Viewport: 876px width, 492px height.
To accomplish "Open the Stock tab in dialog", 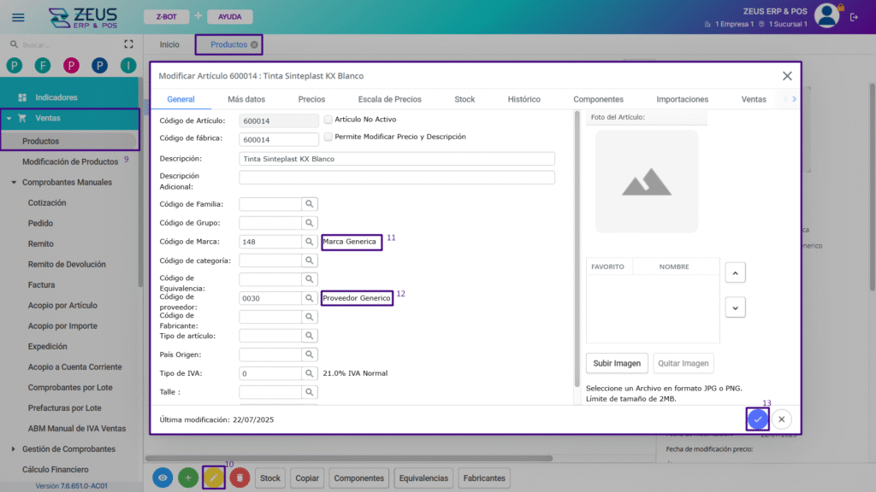I will coord(465,99).
